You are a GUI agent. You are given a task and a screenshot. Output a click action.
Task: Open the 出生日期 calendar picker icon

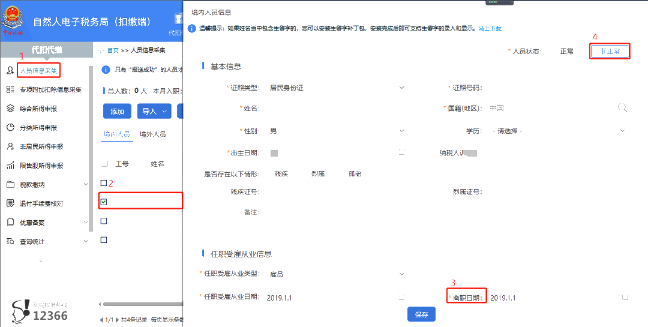[401, 152]
